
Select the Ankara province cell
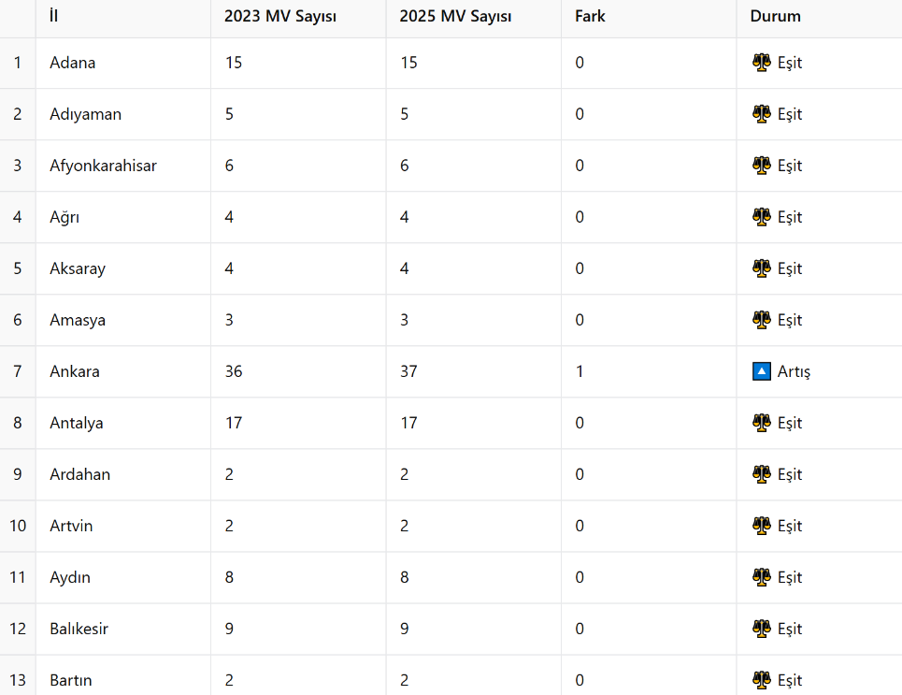[123, 371]
